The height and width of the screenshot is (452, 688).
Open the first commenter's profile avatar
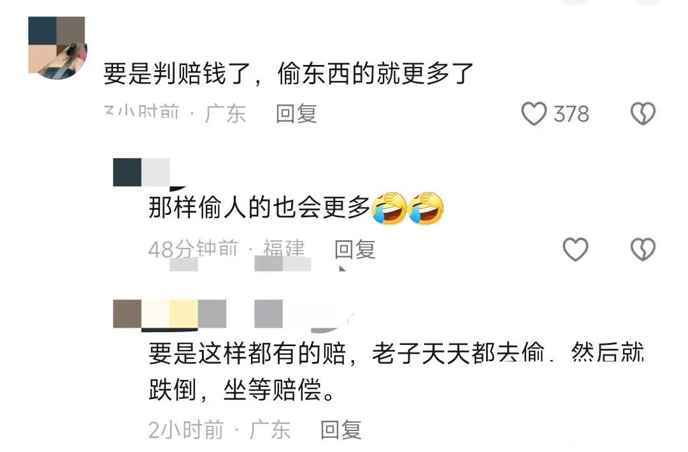[x=57, y=48]
